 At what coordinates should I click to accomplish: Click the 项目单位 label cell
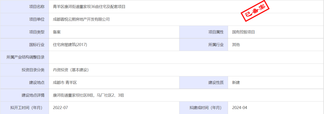click(x=25, y=19)
